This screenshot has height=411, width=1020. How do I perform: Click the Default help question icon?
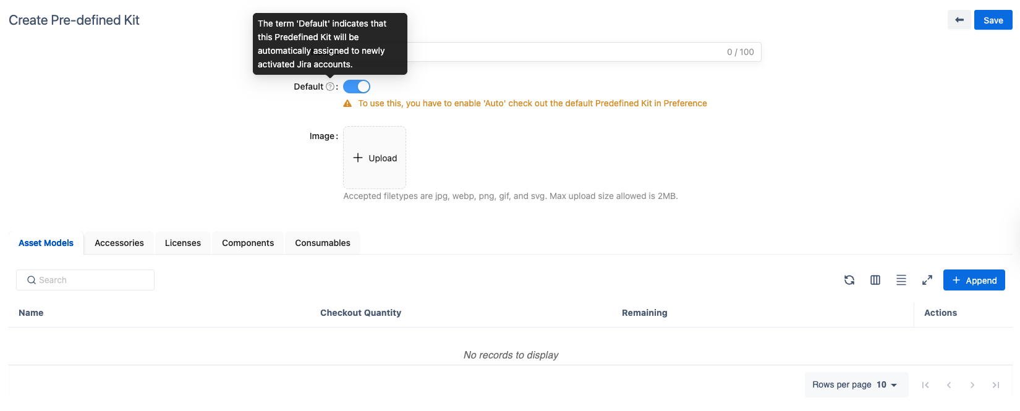click(x=330, y=87)
